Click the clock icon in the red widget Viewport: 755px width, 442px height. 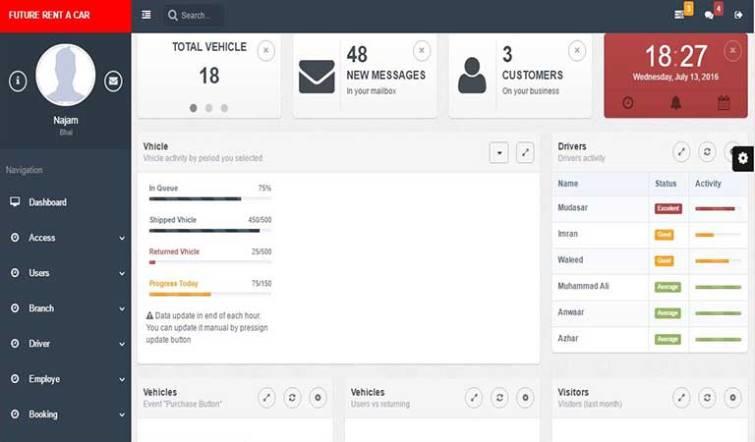tap(628, 102)
